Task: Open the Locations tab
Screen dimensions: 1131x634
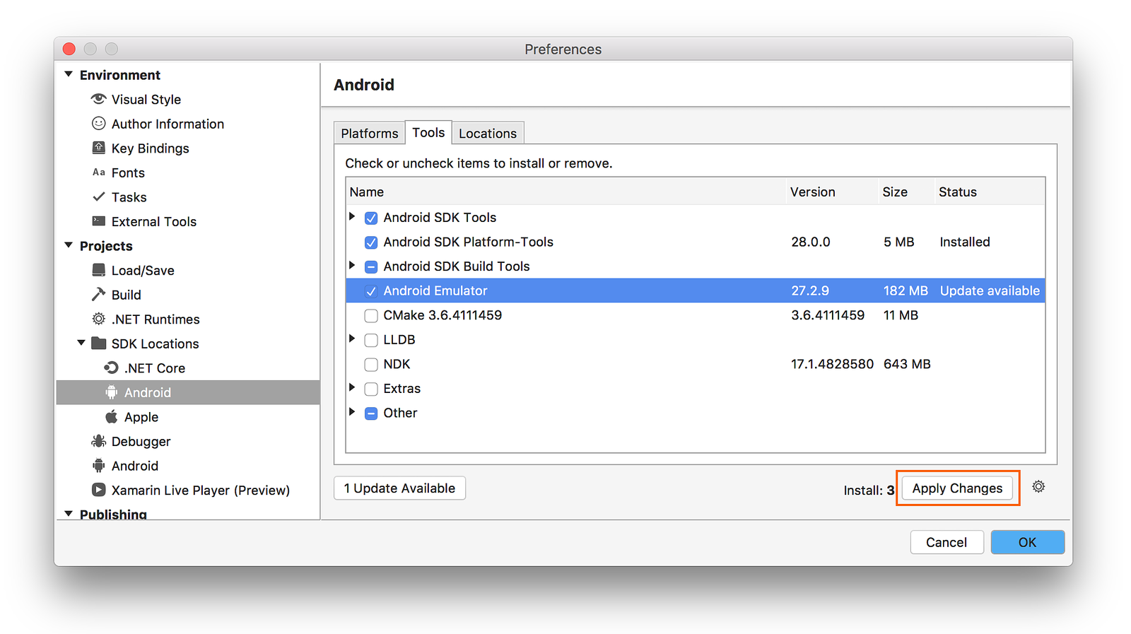Action: tap(488, 134)
